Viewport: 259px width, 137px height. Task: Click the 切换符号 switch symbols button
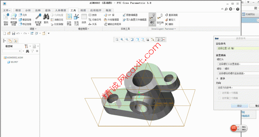[x=95, y=20]
